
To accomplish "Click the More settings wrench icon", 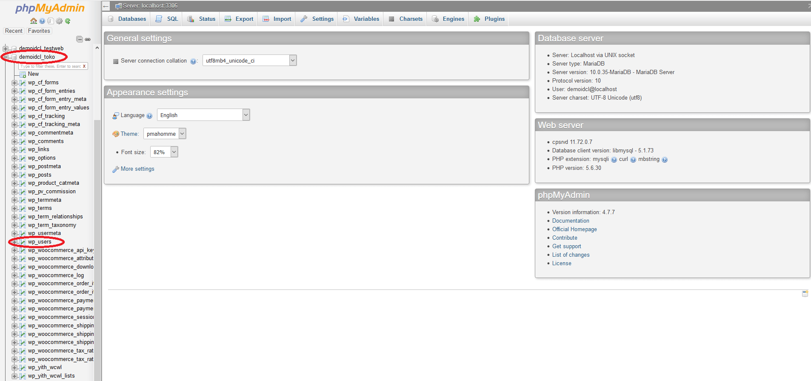I will click(x=115, y=169).
